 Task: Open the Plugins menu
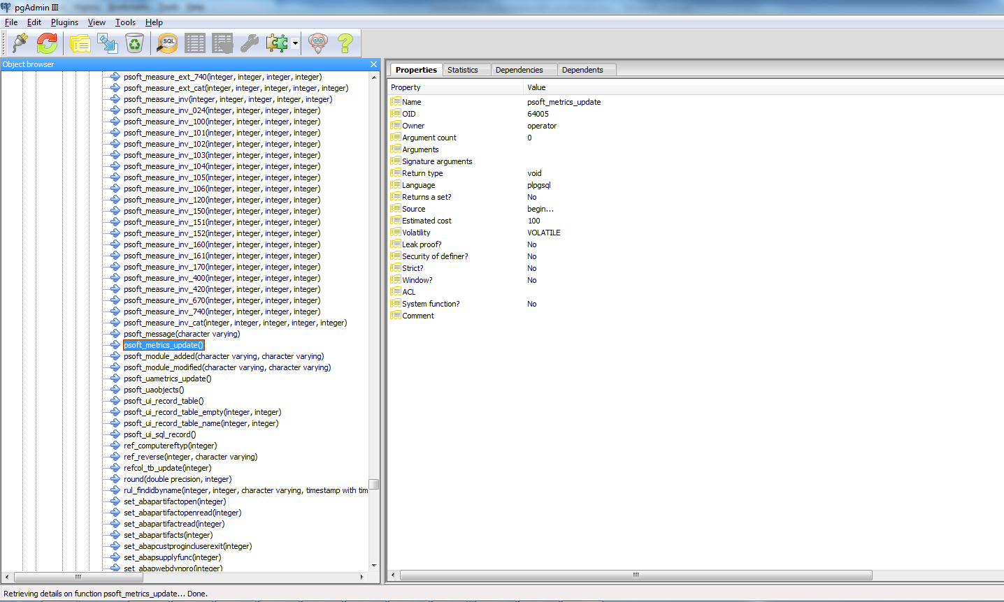[64, 22]
